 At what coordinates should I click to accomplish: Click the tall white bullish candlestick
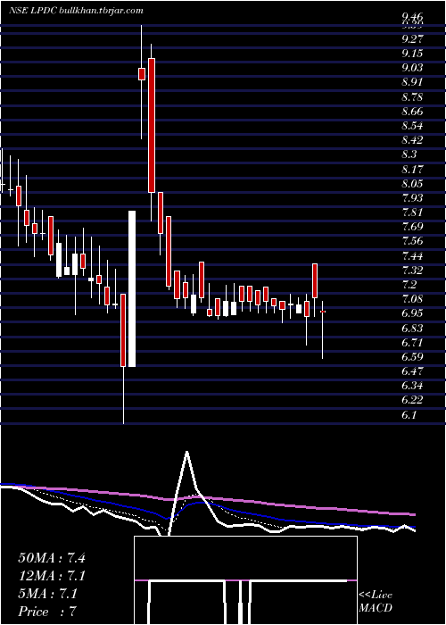click(132, 288)
